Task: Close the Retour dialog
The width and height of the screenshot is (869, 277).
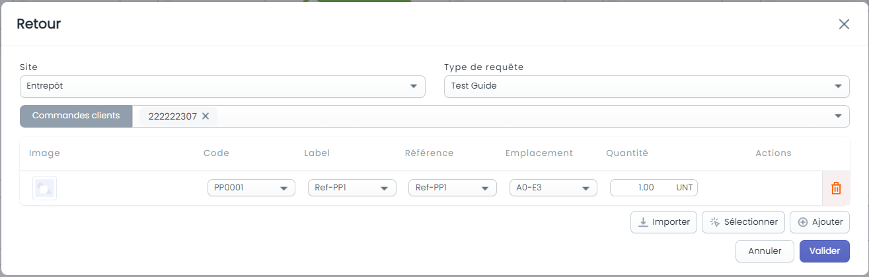Action: coord(844,24)
